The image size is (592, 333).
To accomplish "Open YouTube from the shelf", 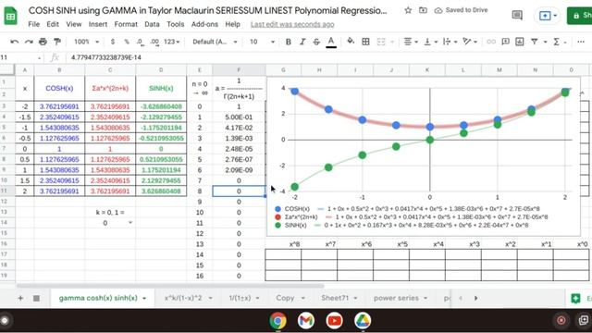I will click(334, 321).
